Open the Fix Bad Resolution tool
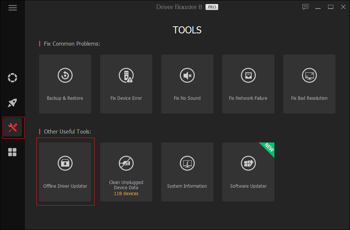 coord(309,84)
